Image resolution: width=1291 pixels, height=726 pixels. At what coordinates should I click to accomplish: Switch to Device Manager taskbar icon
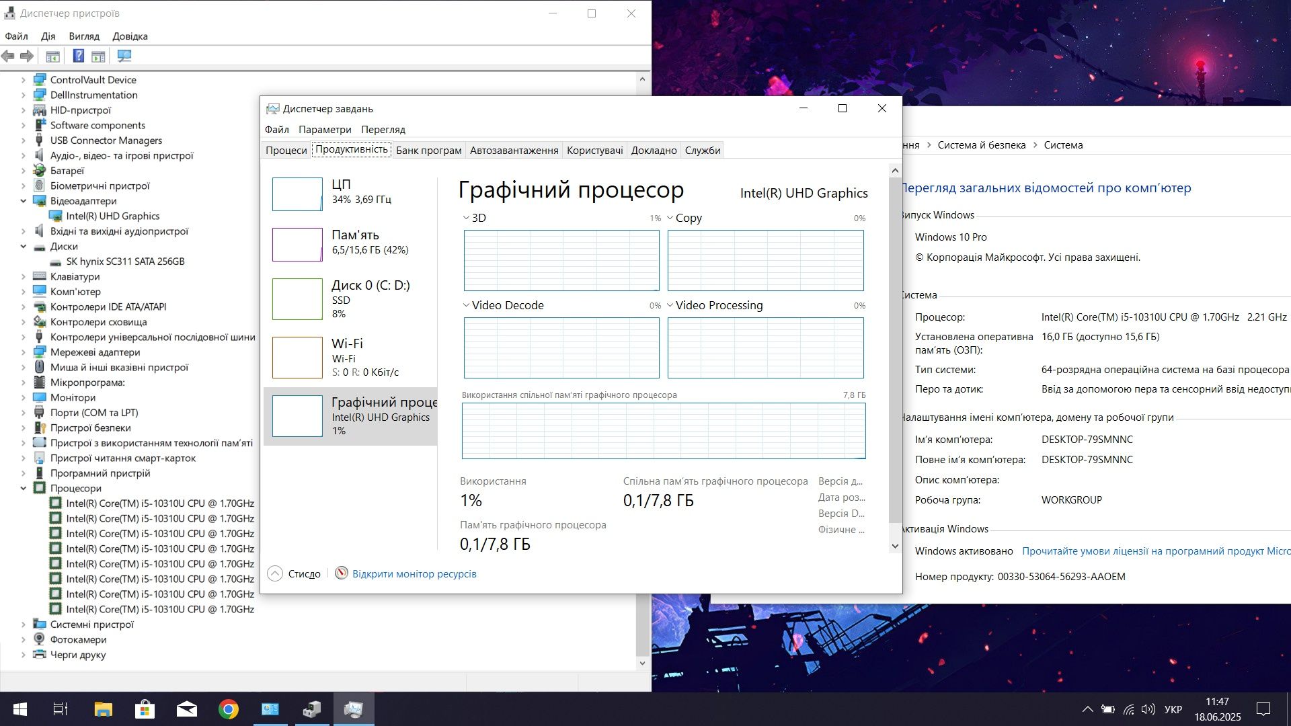312,709
